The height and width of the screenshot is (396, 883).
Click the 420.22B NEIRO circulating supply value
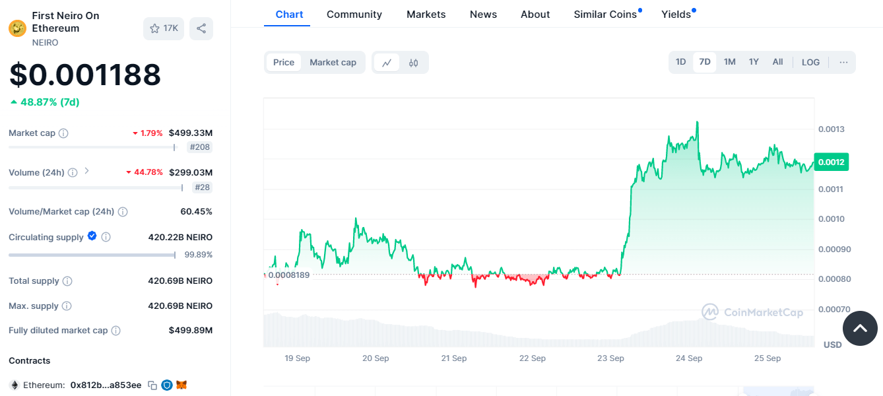[180, 237]
